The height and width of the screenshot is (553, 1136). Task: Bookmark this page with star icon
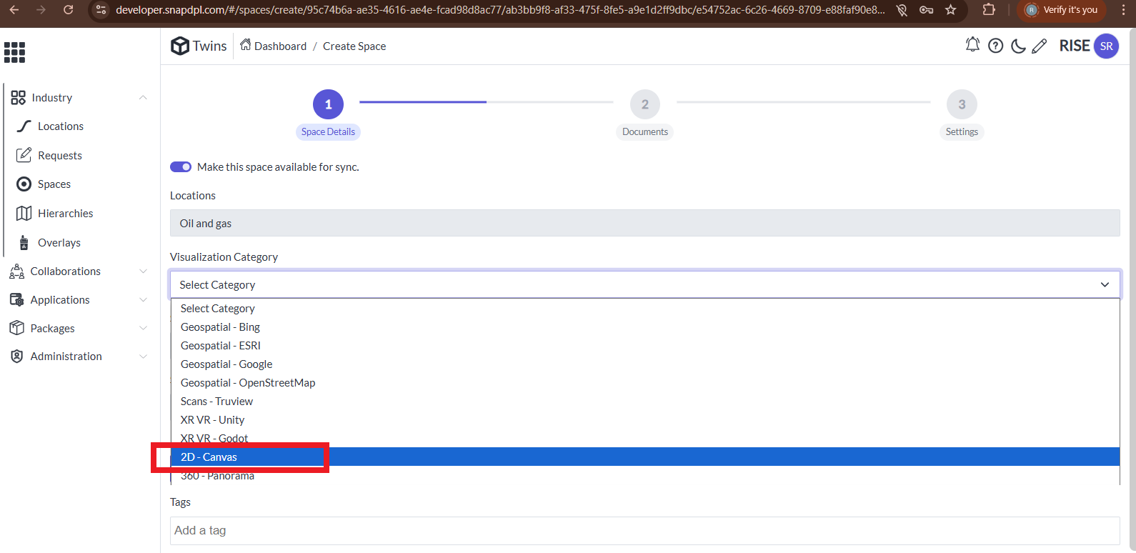[x=950, y=10]
